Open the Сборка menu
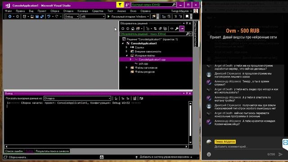This screenshot has height=162, width=288. point(55,11)
